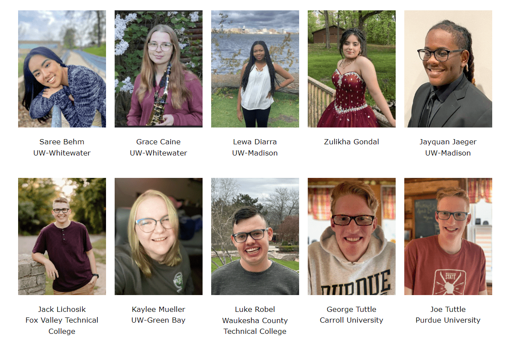The height and width of the screenshot is (339, 506).
Task: View Joe Tuttle's red shirt photo
Action: 448,236
